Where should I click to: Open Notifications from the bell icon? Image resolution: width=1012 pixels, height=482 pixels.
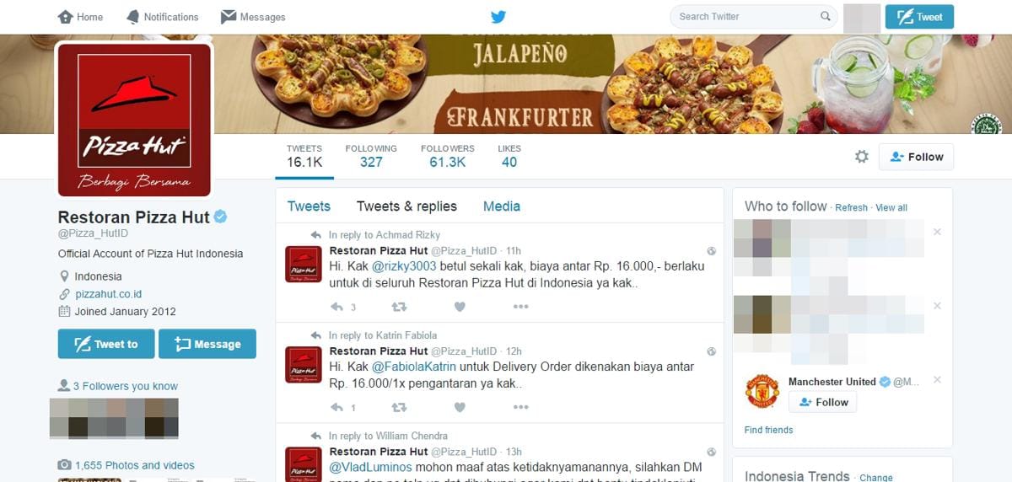162,17
